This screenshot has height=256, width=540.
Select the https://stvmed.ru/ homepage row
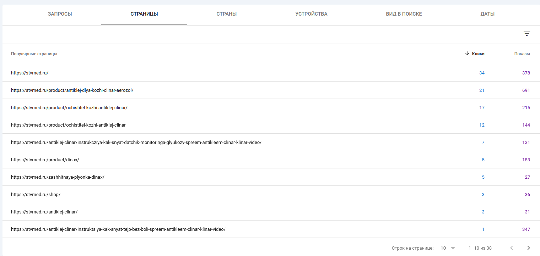29,73
